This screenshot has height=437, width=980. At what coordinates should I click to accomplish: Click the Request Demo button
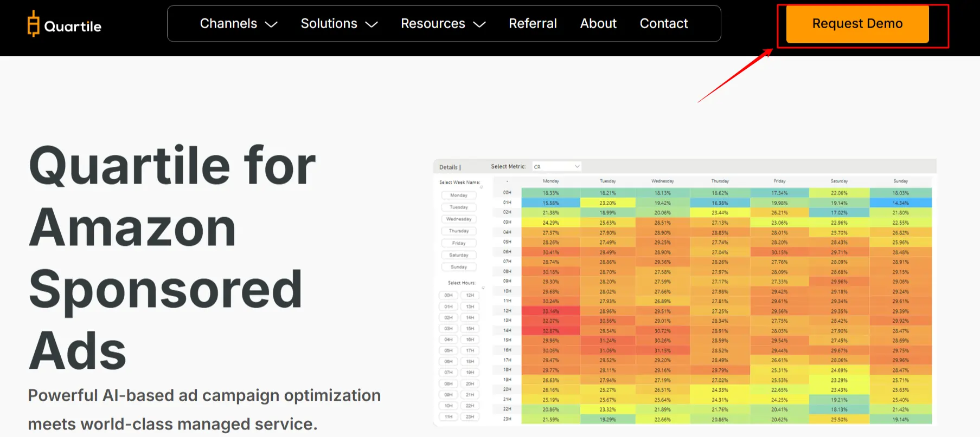857,24
